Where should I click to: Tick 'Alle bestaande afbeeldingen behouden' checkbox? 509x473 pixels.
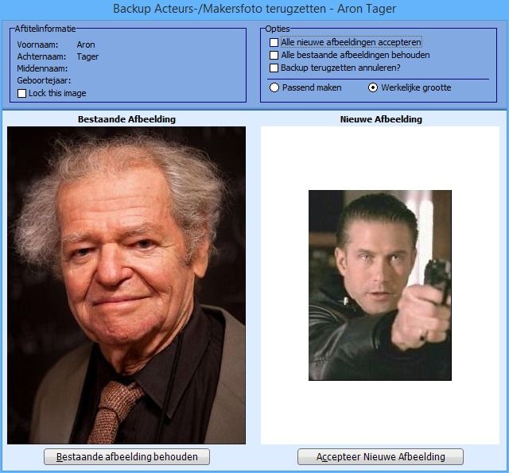[x=274, y=55]
